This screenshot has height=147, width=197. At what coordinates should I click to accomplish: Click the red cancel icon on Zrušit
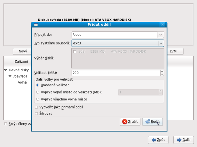coord(125,122)
